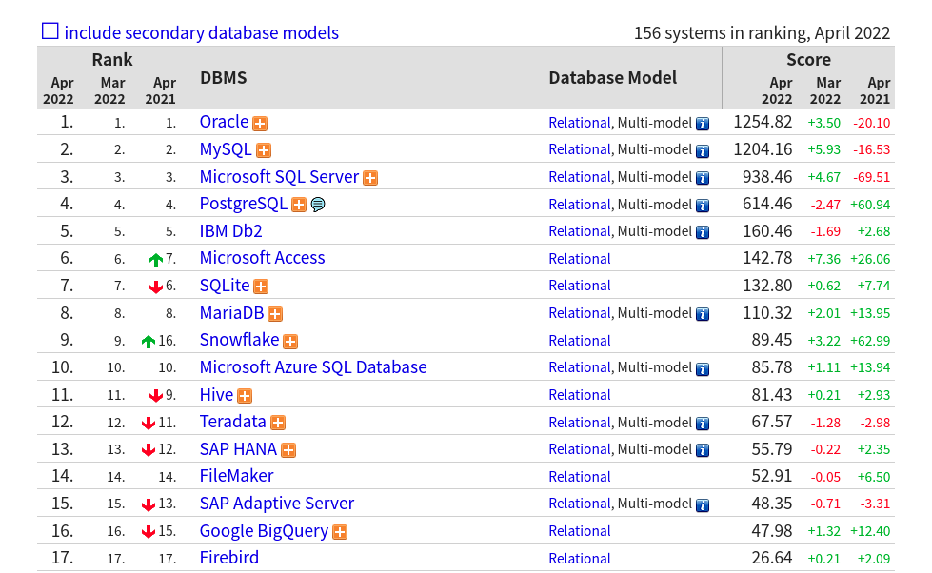Screen dimensions: 932x573
Task: Click the orange plus icon next to Snowflake
Action: [290, 341]
